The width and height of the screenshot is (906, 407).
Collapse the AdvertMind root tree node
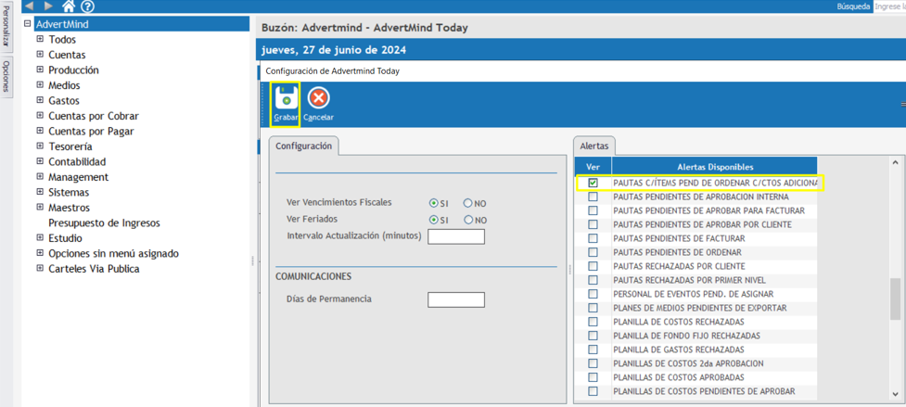pyautogui.click(x=27, y=24)
